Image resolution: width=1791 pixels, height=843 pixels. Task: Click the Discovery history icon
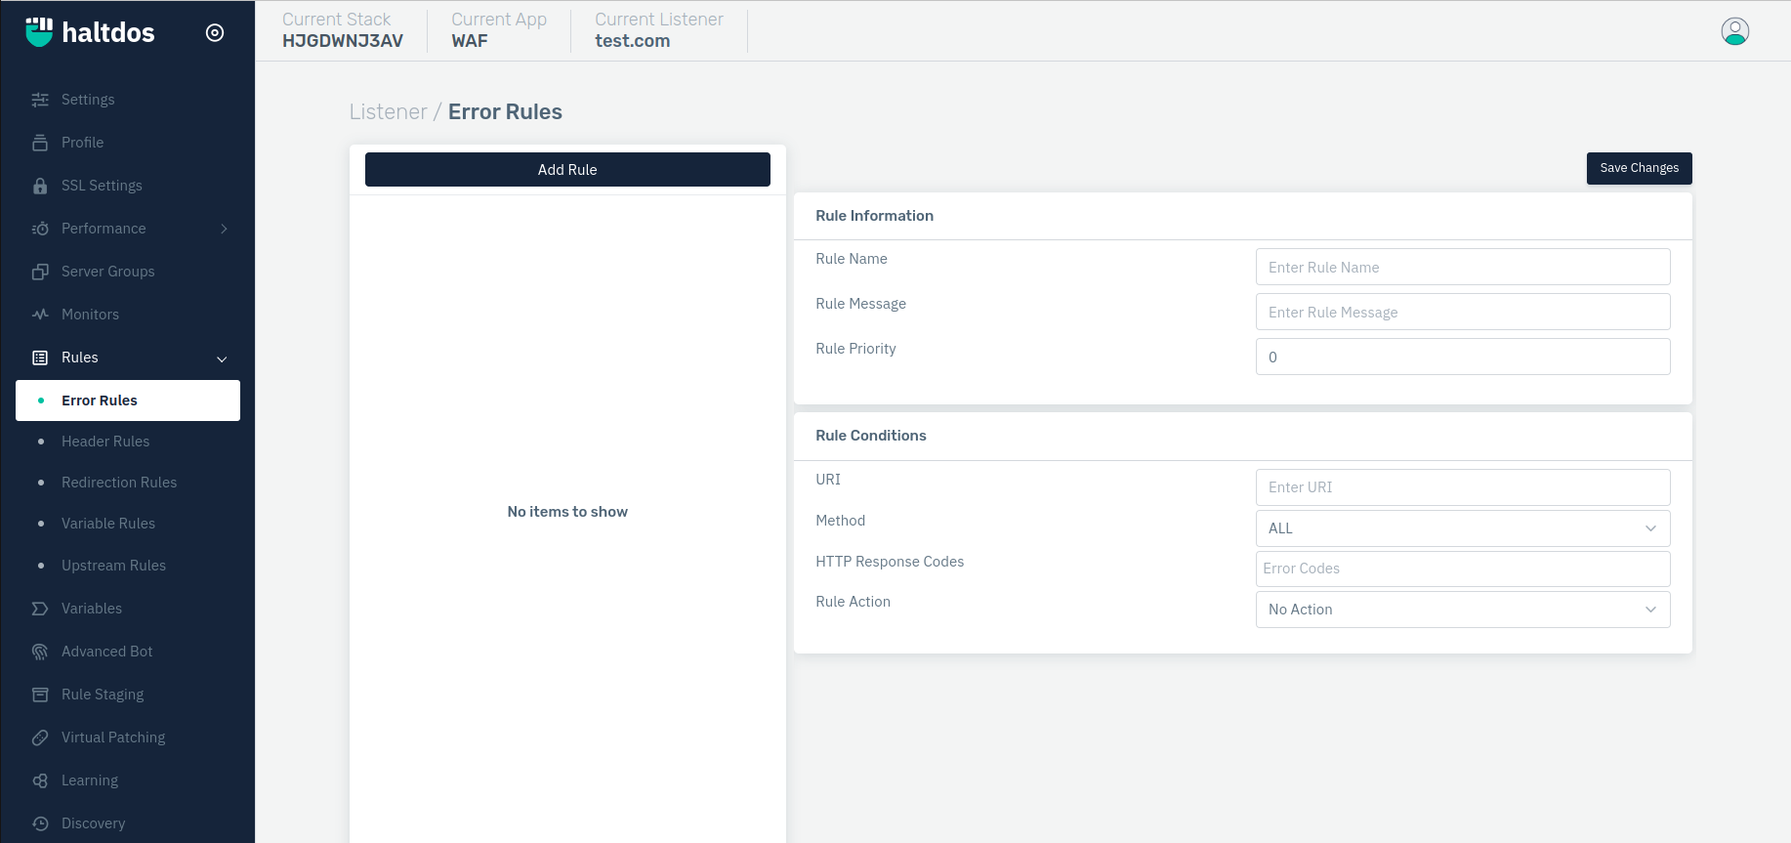click(40, 823)
